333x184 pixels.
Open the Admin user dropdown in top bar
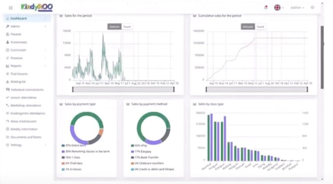297,8
